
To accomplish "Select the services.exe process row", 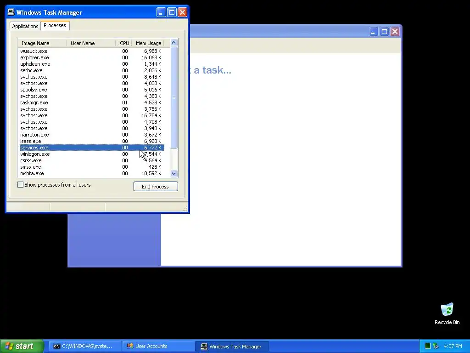I will click(x=92, y=148).
